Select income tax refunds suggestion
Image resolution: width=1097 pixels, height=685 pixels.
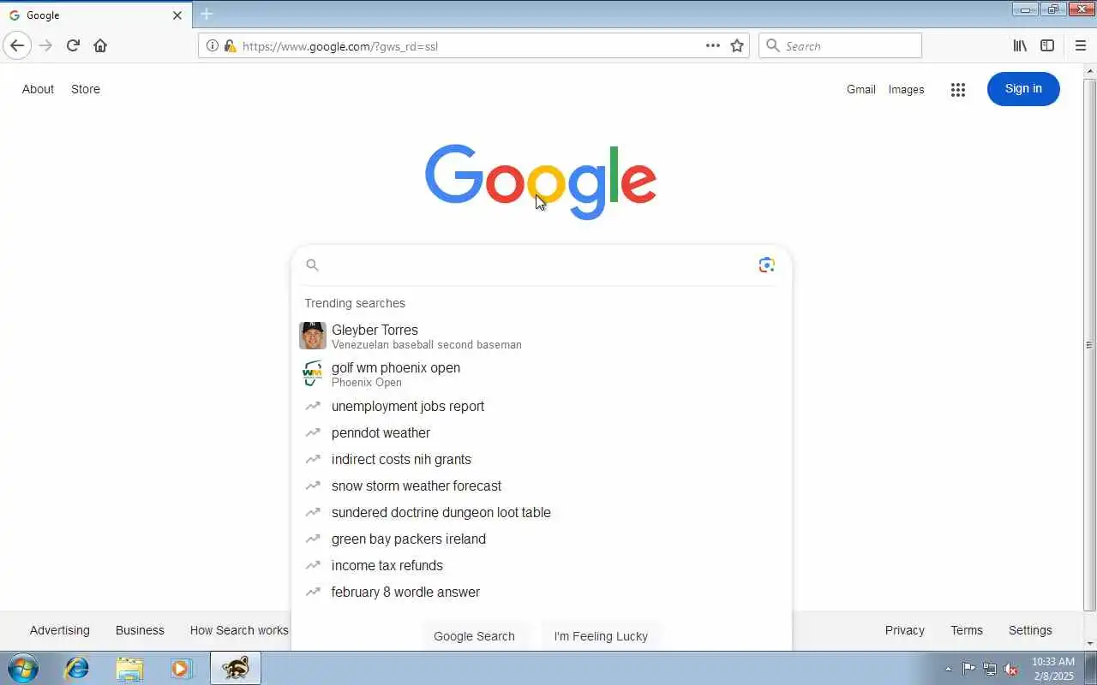[x=542, y=565]
